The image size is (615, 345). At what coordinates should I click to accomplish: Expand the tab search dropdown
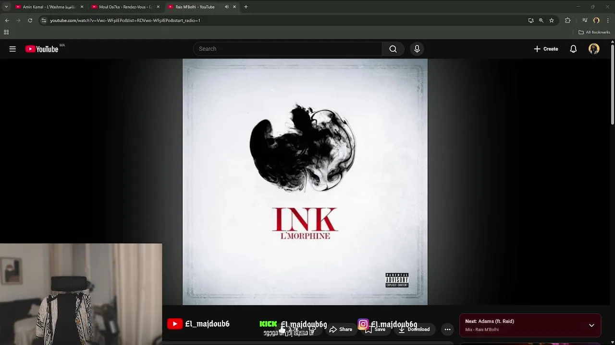[6, 7]
